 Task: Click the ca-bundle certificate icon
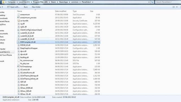[18, 21]
